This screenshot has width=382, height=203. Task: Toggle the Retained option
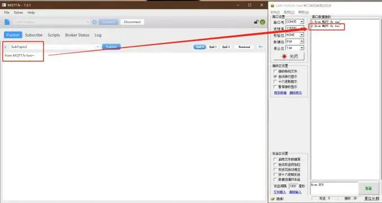244,47
